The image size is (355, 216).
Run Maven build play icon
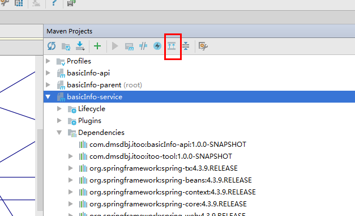click(115, 46)
